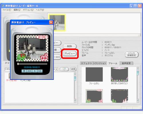Switch to the 音声変更 tab
Screen dimensions: 143x114
(x=126, y=63)
